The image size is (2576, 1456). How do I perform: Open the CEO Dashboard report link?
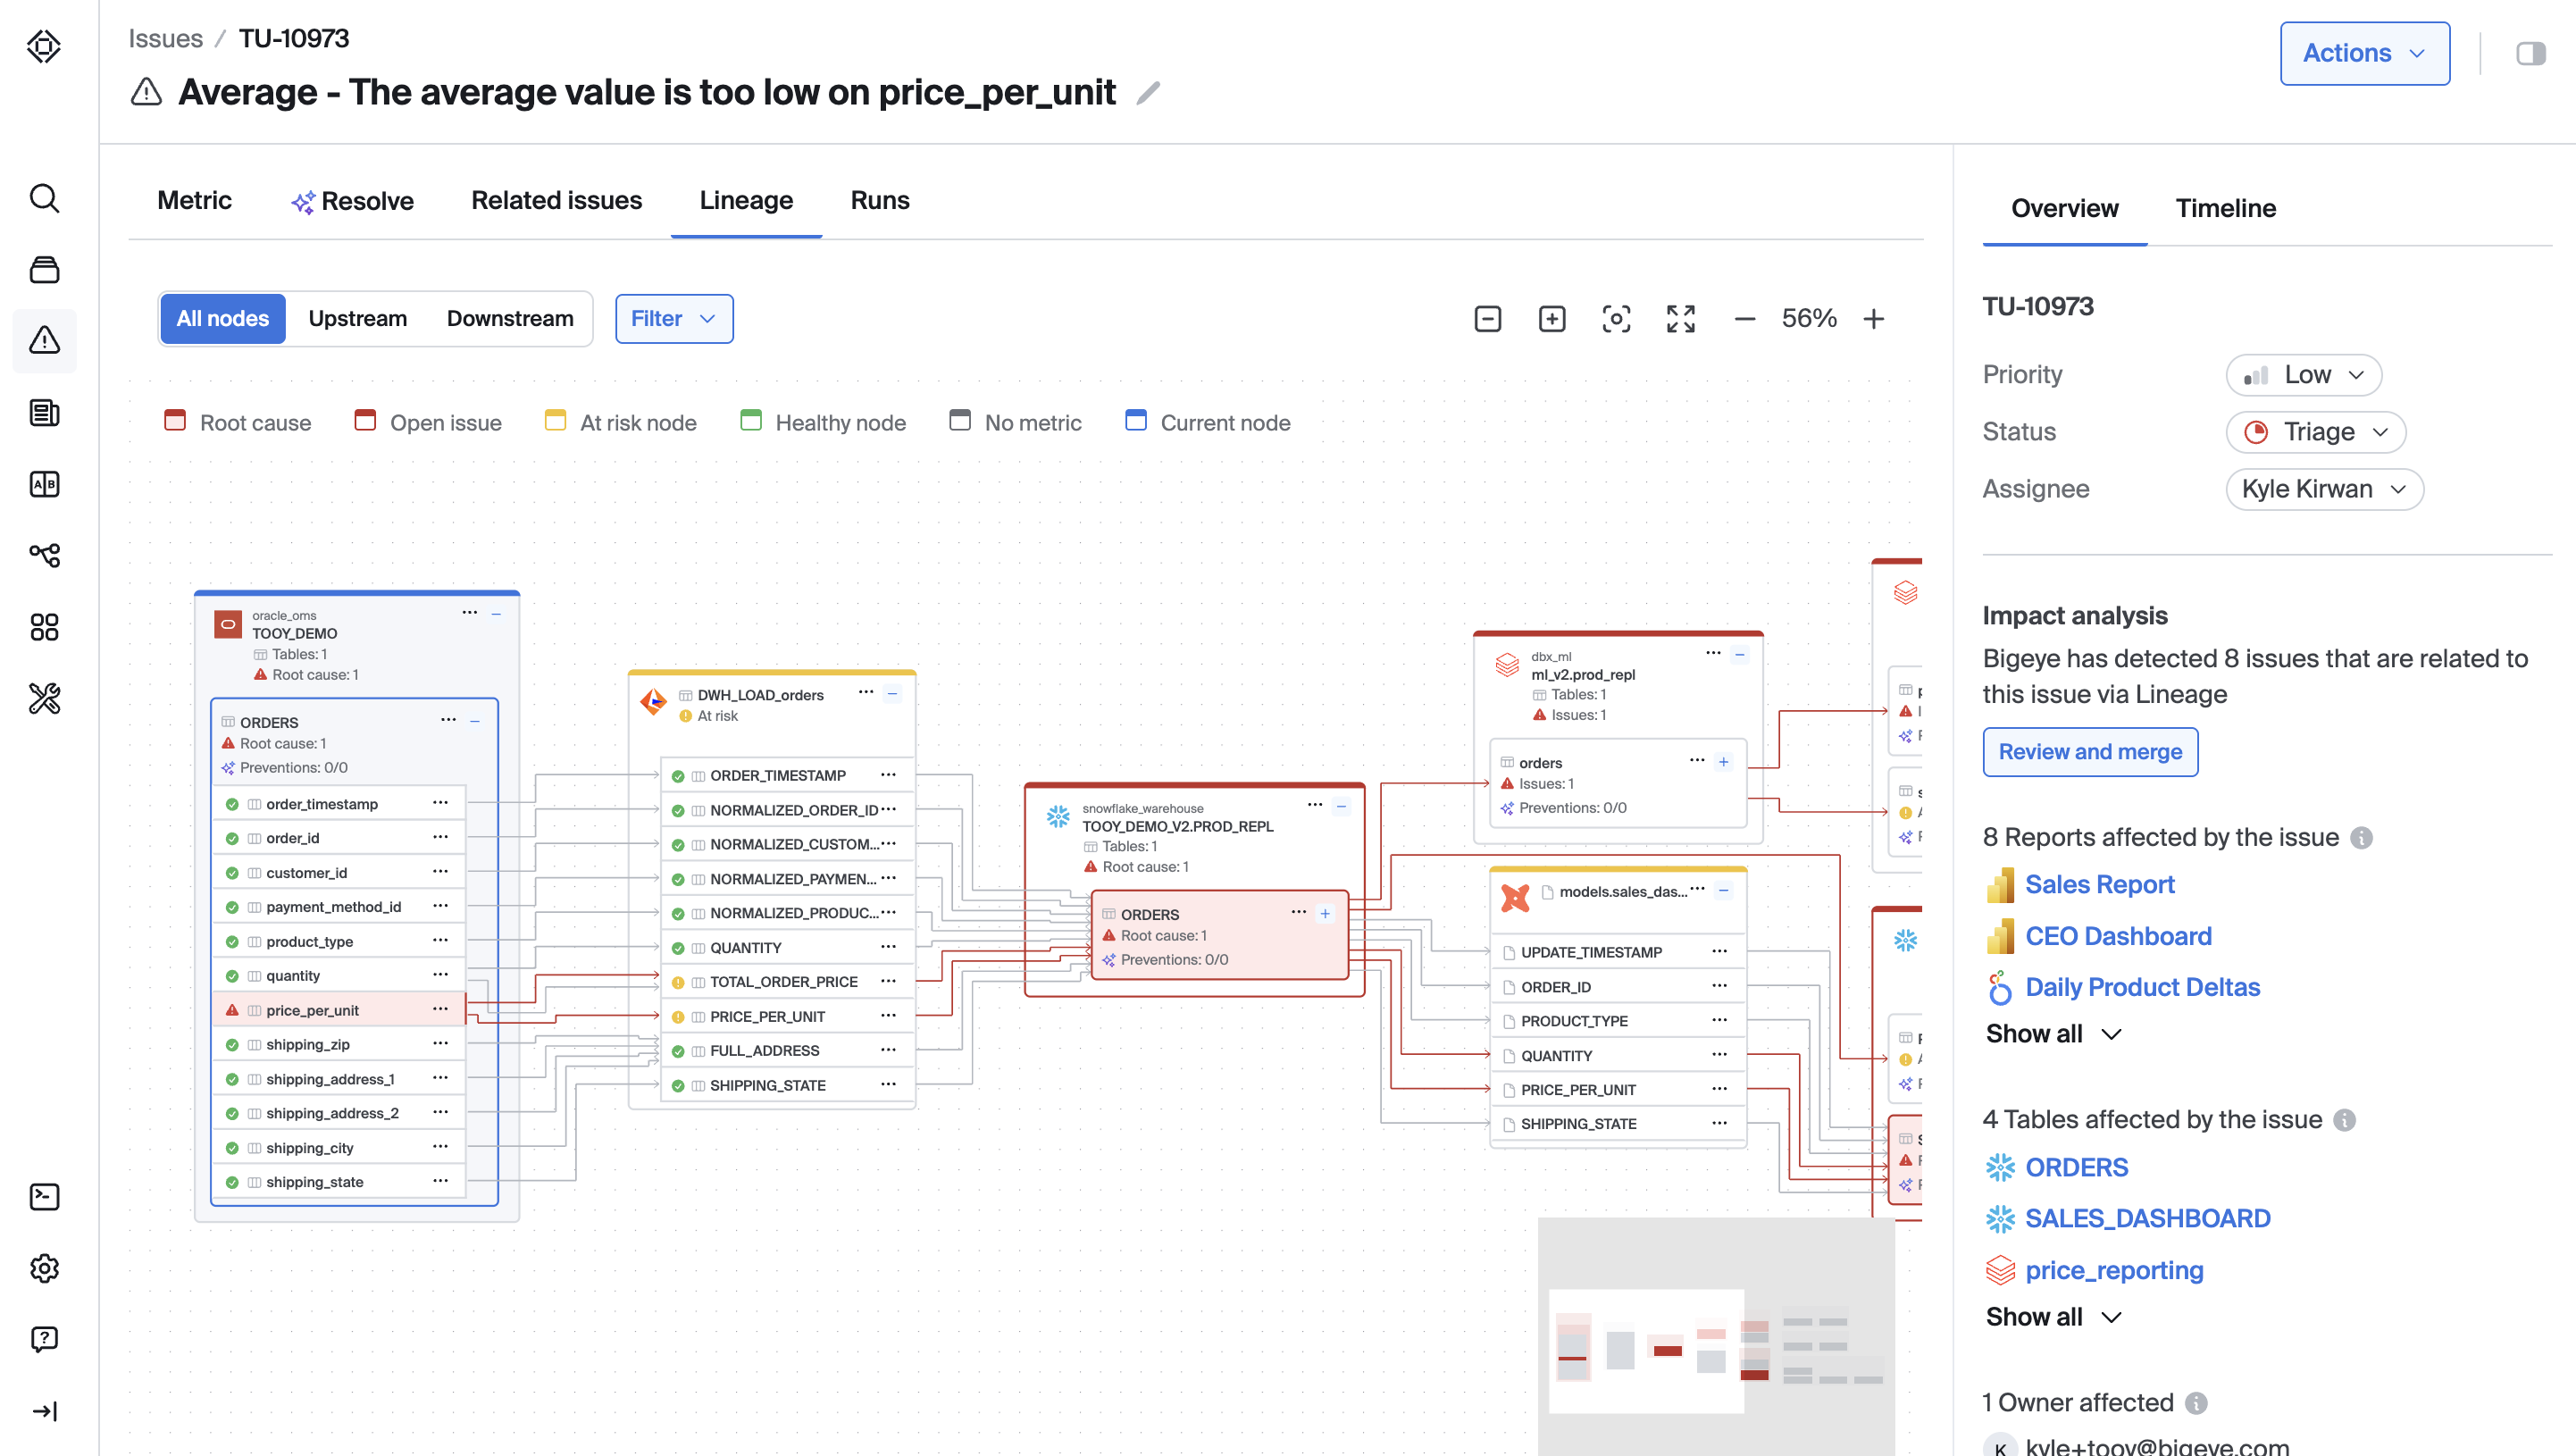pos(2117,936)
